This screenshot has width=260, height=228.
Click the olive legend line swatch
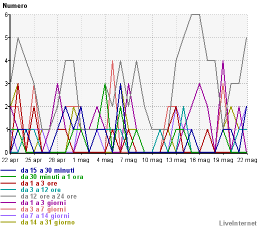click(8, 222)
